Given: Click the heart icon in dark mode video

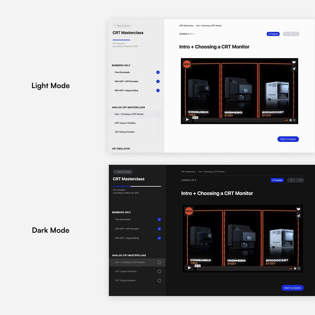Looking at the screenshot, I should [298, 209].
